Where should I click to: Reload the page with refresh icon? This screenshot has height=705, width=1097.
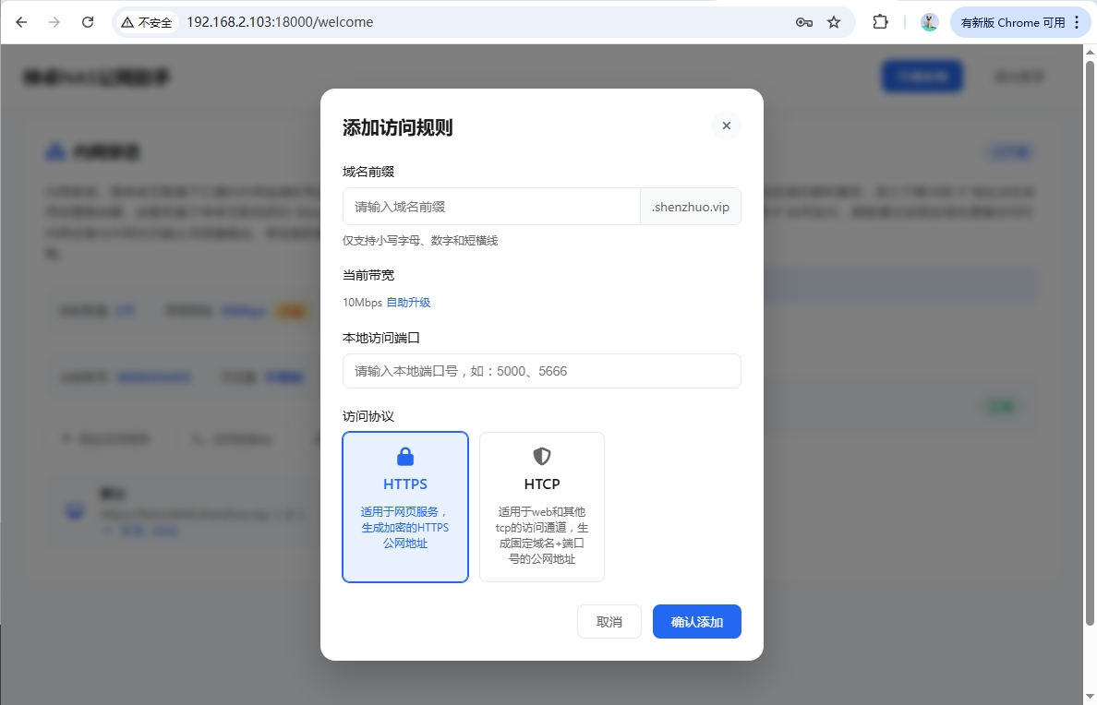tap(88, 22)
